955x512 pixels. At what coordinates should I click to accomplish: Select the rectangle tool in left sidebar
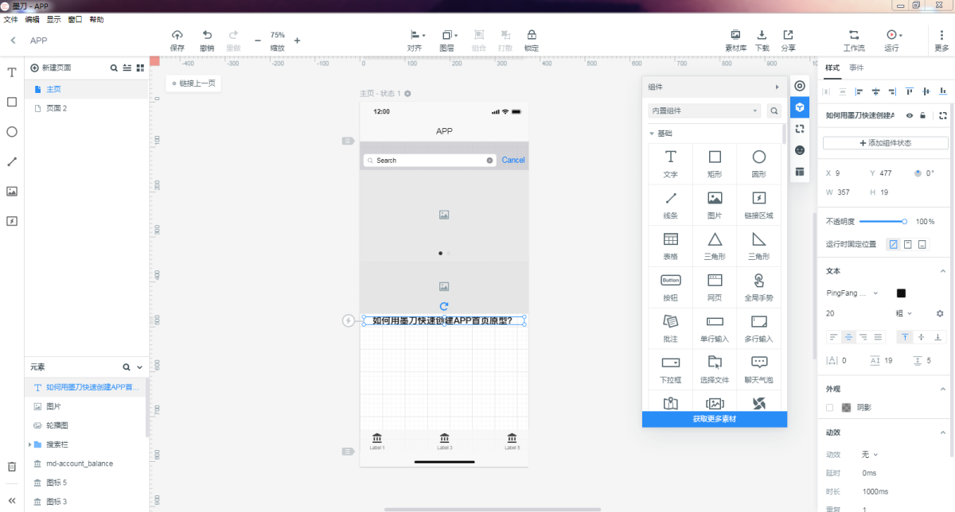point(12,102)
